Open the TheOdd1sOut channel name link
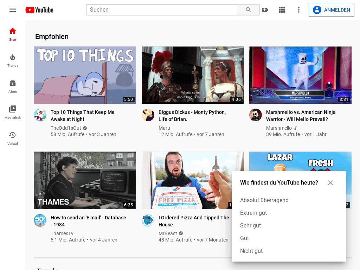Screen dimensions: 360x270 [x=66, y=128]
